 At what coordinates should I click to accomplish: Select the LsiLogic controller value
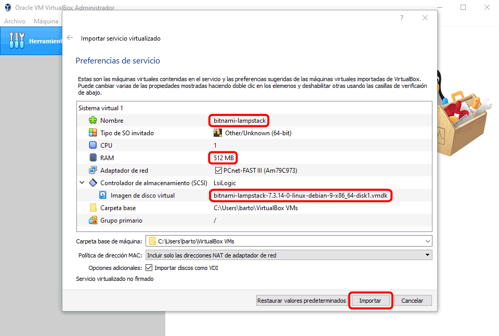[225, 183]
